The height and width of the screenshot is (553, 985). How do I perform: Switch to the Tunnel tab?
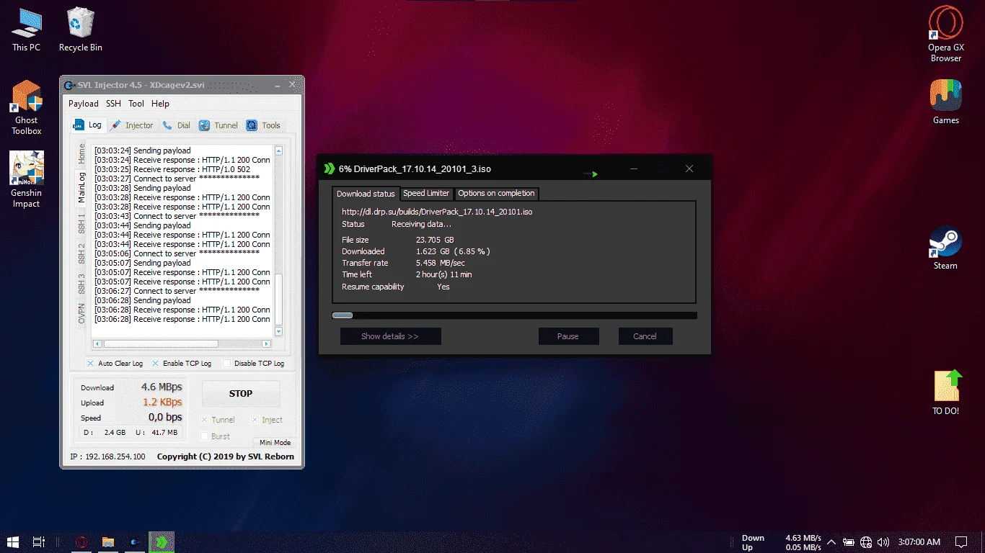[x=218, y=125]
